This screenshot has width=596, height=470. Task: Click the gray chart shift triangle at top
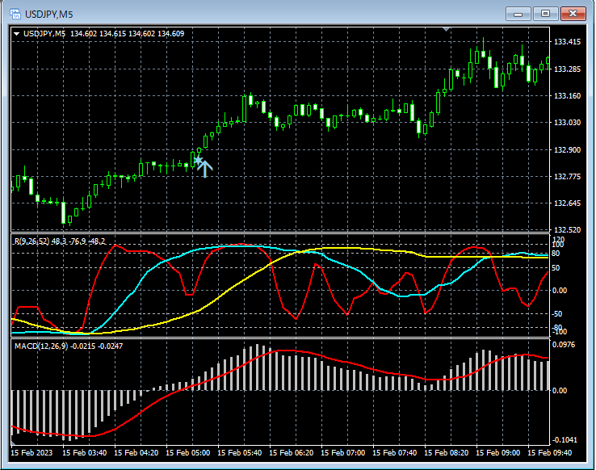click(447, 30)
